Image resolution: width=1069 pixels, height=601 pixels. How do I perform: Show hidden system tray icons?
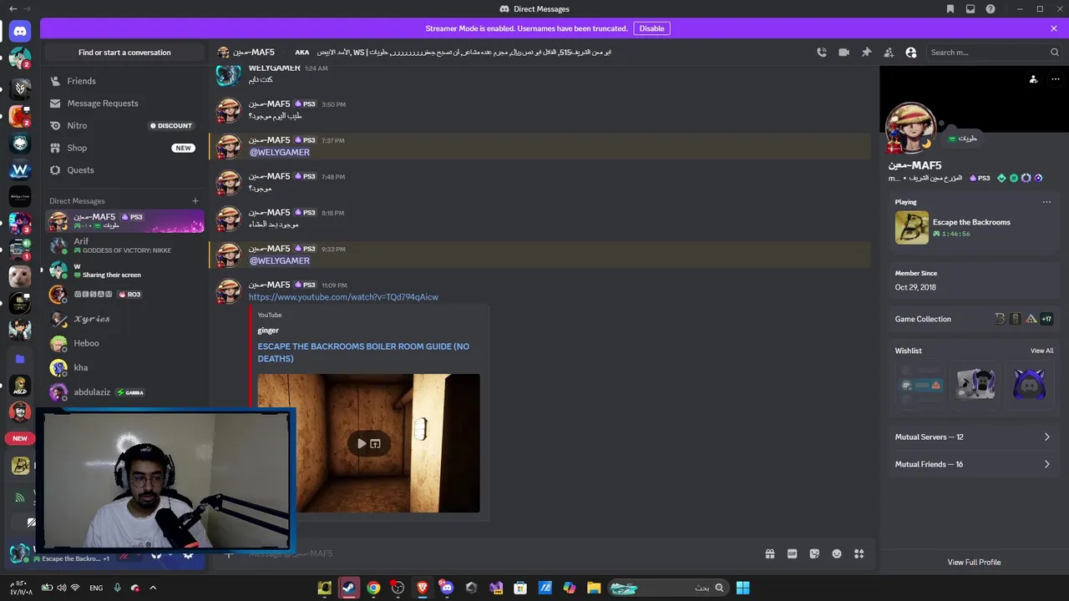153,588
